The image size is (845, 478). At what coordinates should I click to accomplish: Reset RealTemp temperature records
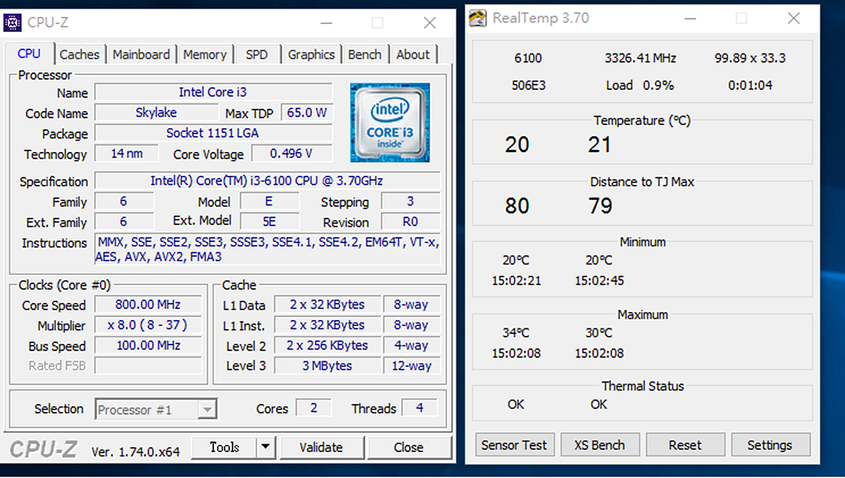685,445
